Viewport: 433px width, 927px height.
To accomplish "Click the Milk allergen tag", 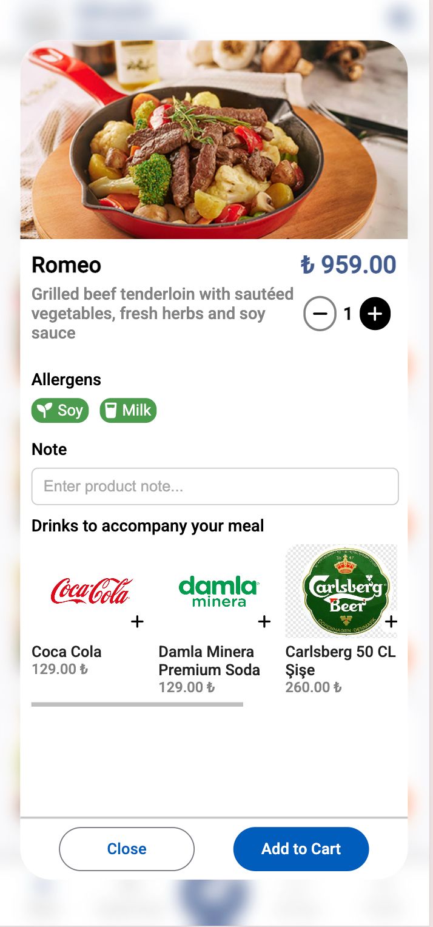I will [128, 411].
